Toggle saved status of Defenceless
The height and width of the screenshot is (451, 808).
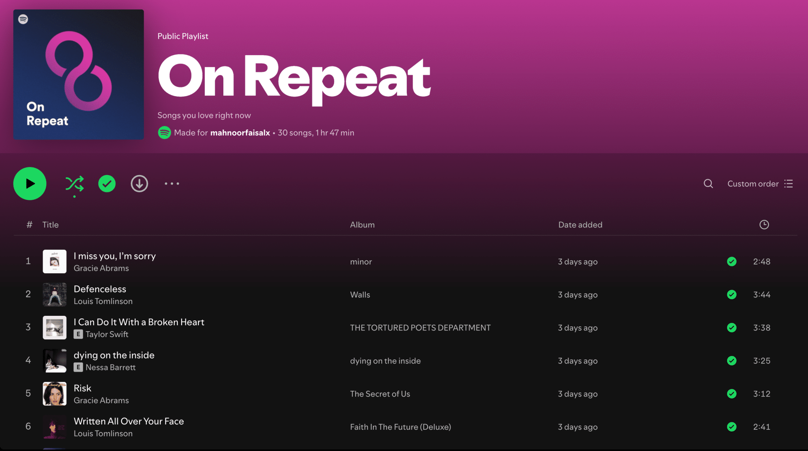tap(731, 294)
